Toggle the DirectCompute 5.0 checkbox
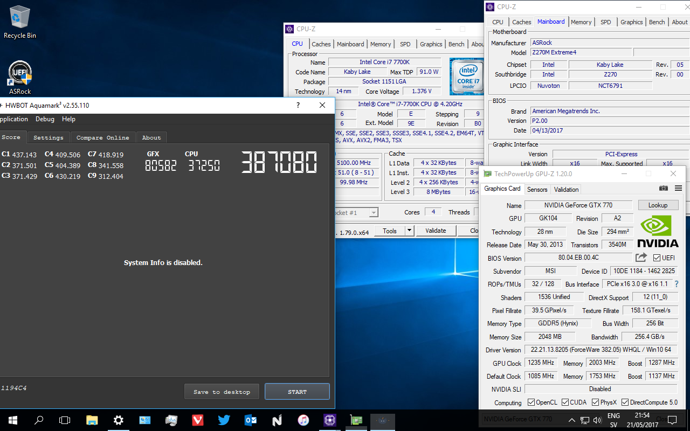Viewport: 690px width, 431px height. point(625,402)
